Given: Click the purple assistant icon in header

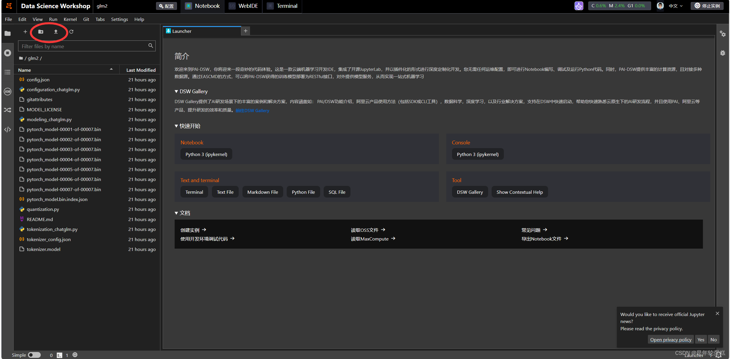Looking at the screenshot, I should pos(579,6).
